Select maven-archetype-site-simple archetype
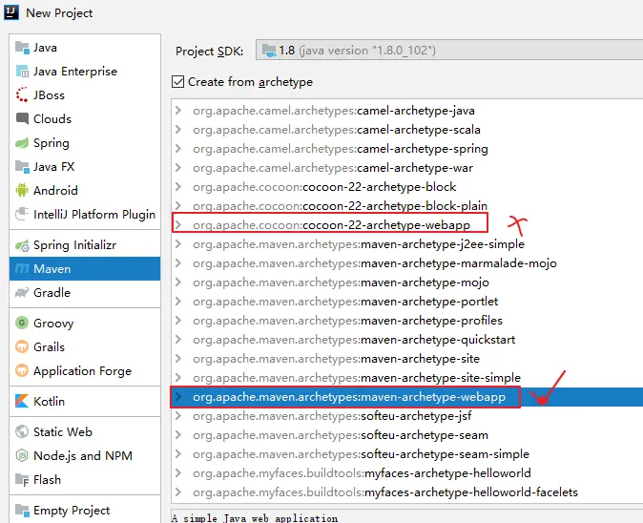The image size is (643, 523). coord(407,377)
